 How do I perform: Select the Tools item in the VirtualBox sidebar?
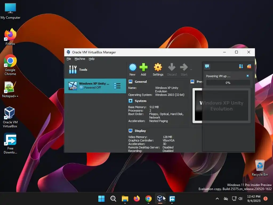95,70
